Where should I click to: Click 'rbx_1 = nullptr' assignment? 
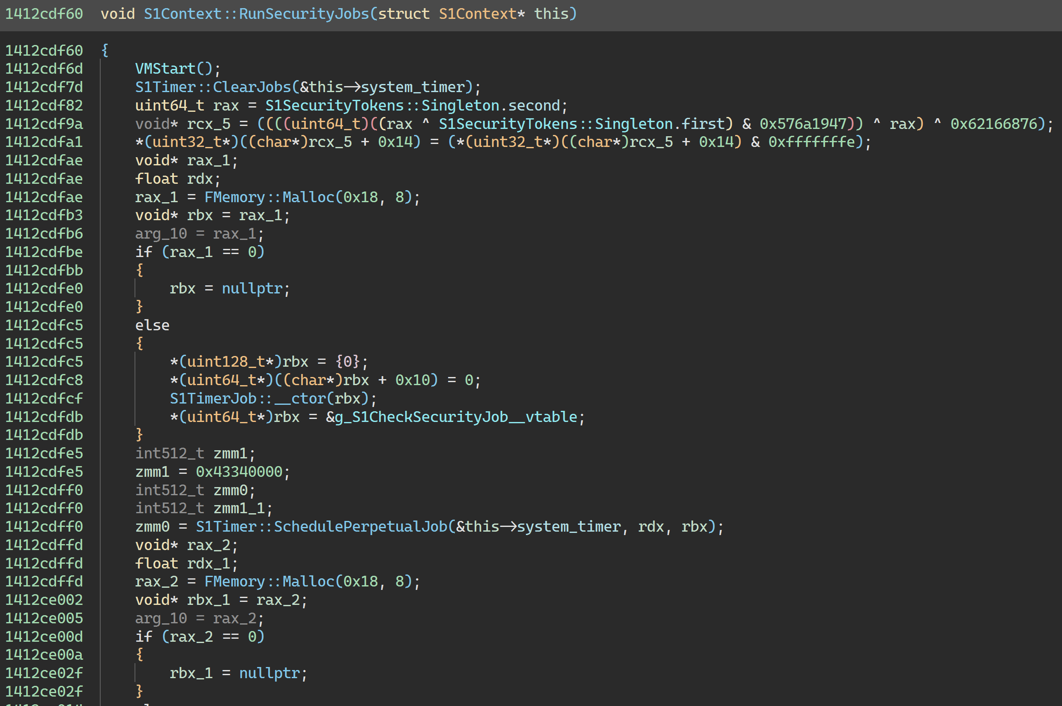[x=238, y=673]
